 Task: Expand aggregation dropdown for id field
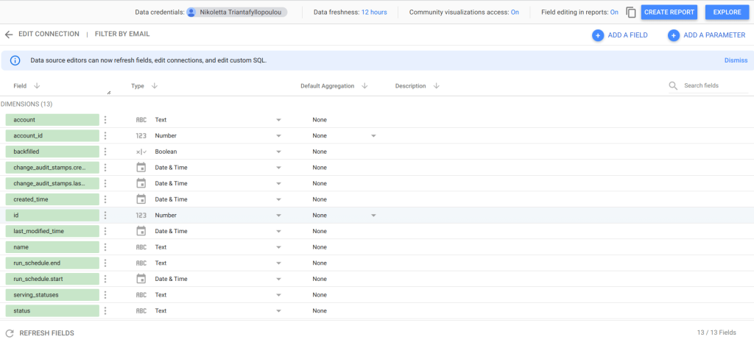(373, 216)
